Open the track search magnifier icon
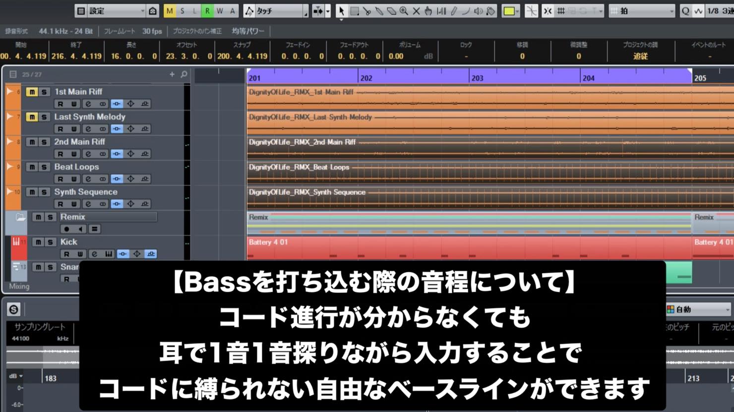Image resolution: width=734 pixels, height=412 pixels. coord(184,74)
